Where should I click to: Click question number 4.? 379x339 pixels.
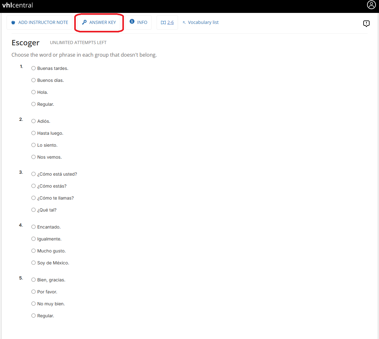click(x=21, y=225)
